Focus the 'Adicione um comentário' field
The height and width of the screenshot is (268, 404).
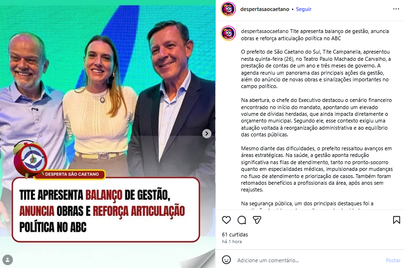pos(309,260)
